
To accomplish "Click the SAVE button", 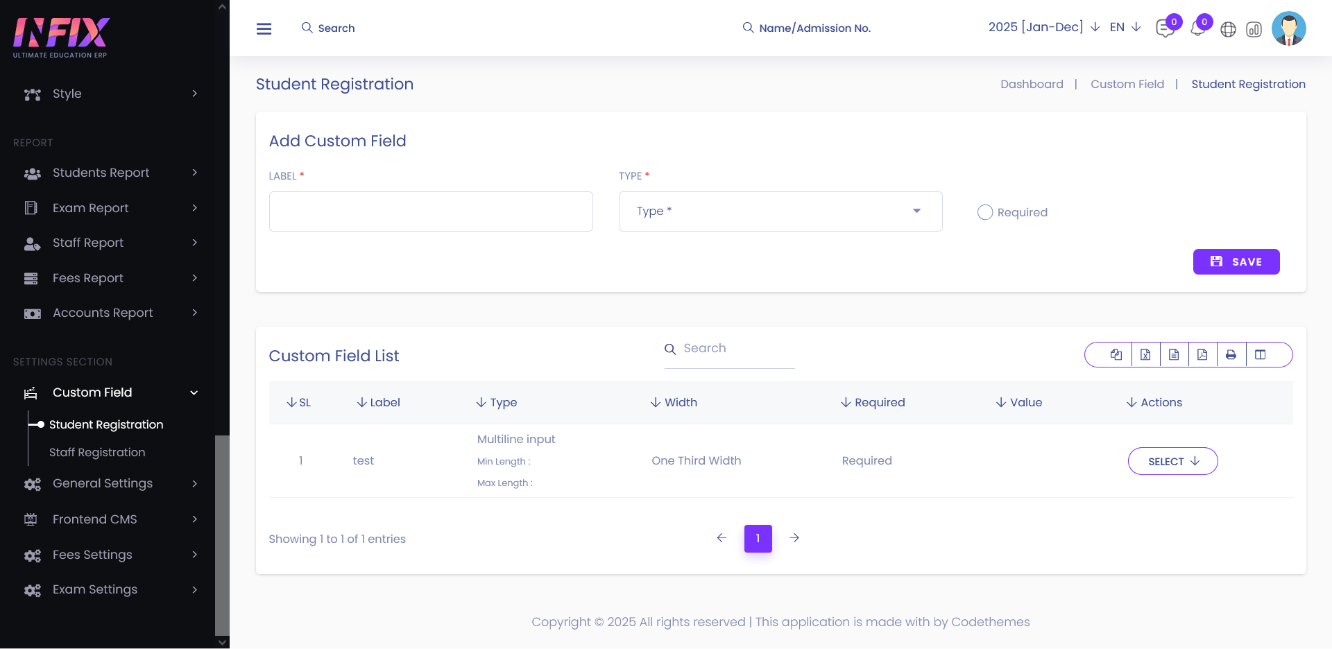I will pyautogui.click(x=1236, y=261).
